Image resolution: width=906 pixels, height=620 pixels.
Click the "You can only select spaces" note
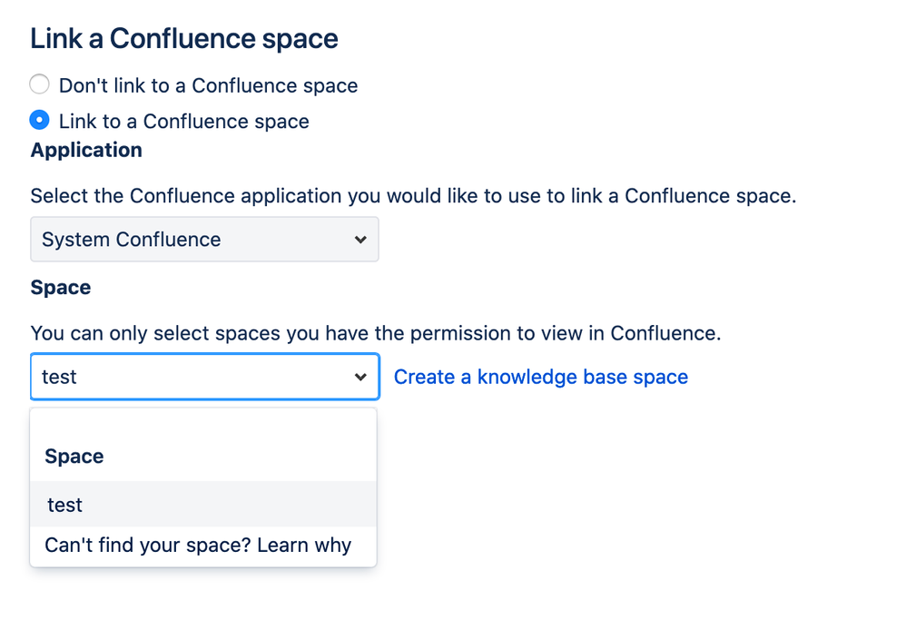tap(375, 333)
